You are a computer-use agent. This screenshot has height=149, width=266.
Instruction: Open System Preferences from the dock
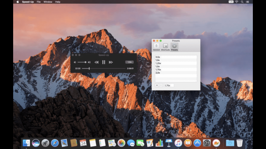tap(207, 143)
